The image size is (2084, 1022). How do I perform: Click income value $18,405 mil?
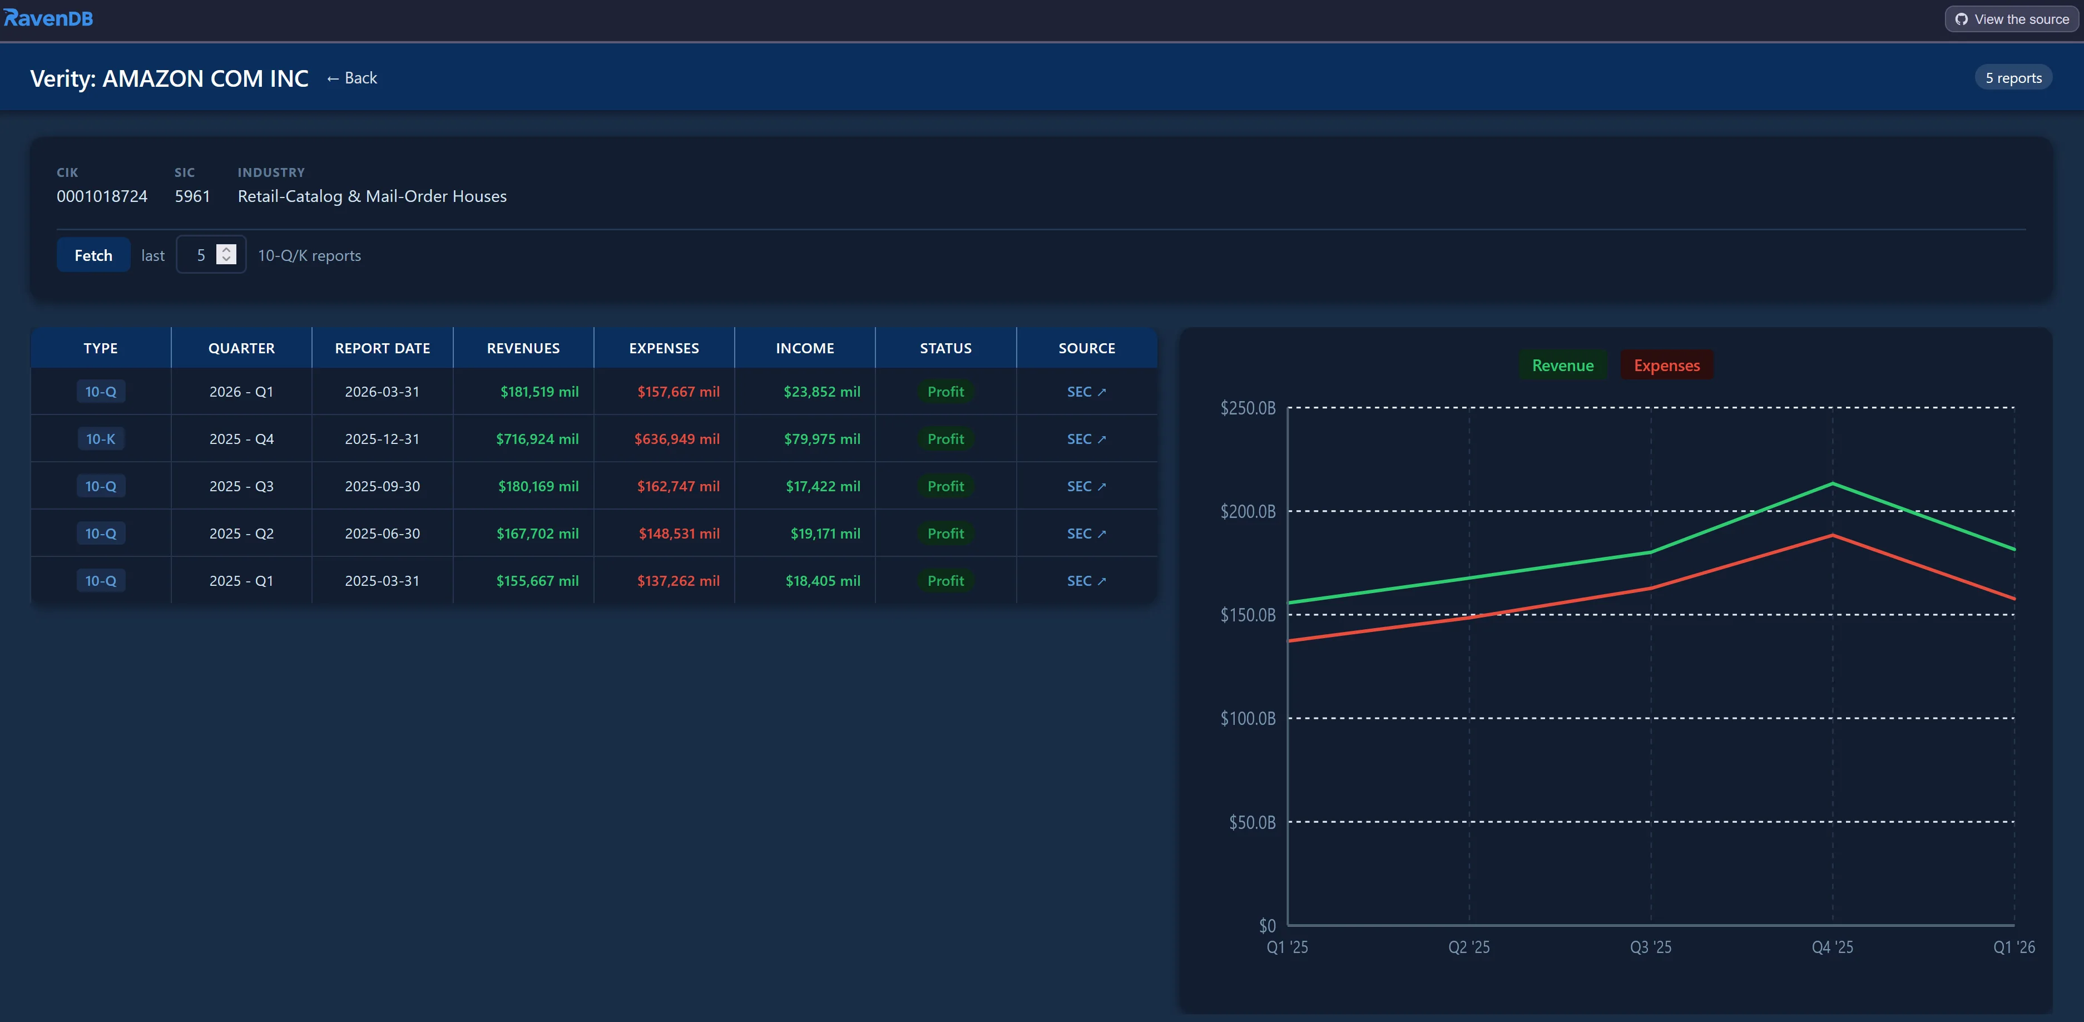tap(823, 581)
